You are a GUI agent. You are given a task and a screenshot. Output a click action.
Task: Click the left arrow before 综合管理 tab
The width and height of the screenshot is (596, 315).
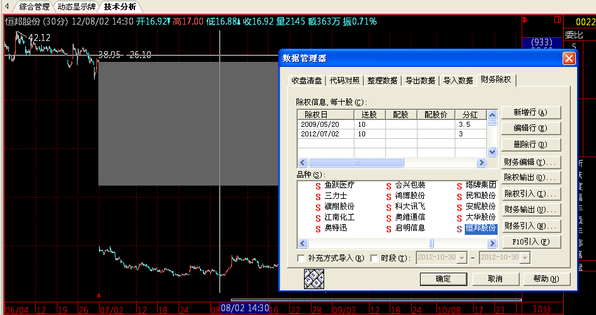click(7, 7)
